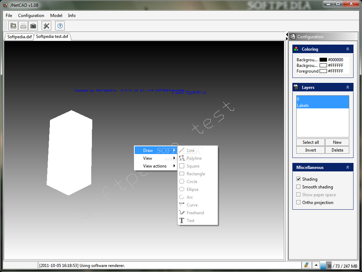Click the Polyline icon in Draw submenu
362x272 pixels.
point(182,158)
